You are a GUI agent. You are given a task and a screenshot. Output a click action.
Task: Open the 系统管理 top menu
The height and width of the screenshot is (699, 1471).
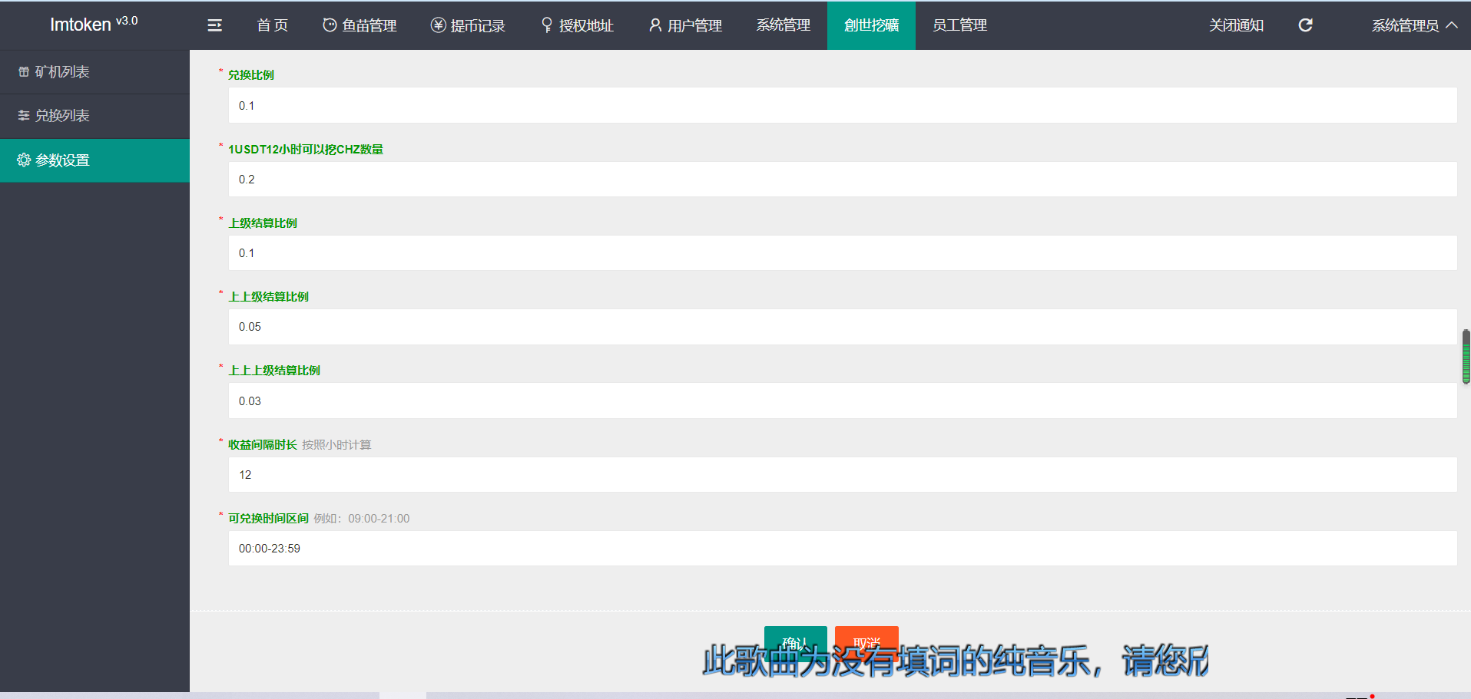click(x=783, y=25)
